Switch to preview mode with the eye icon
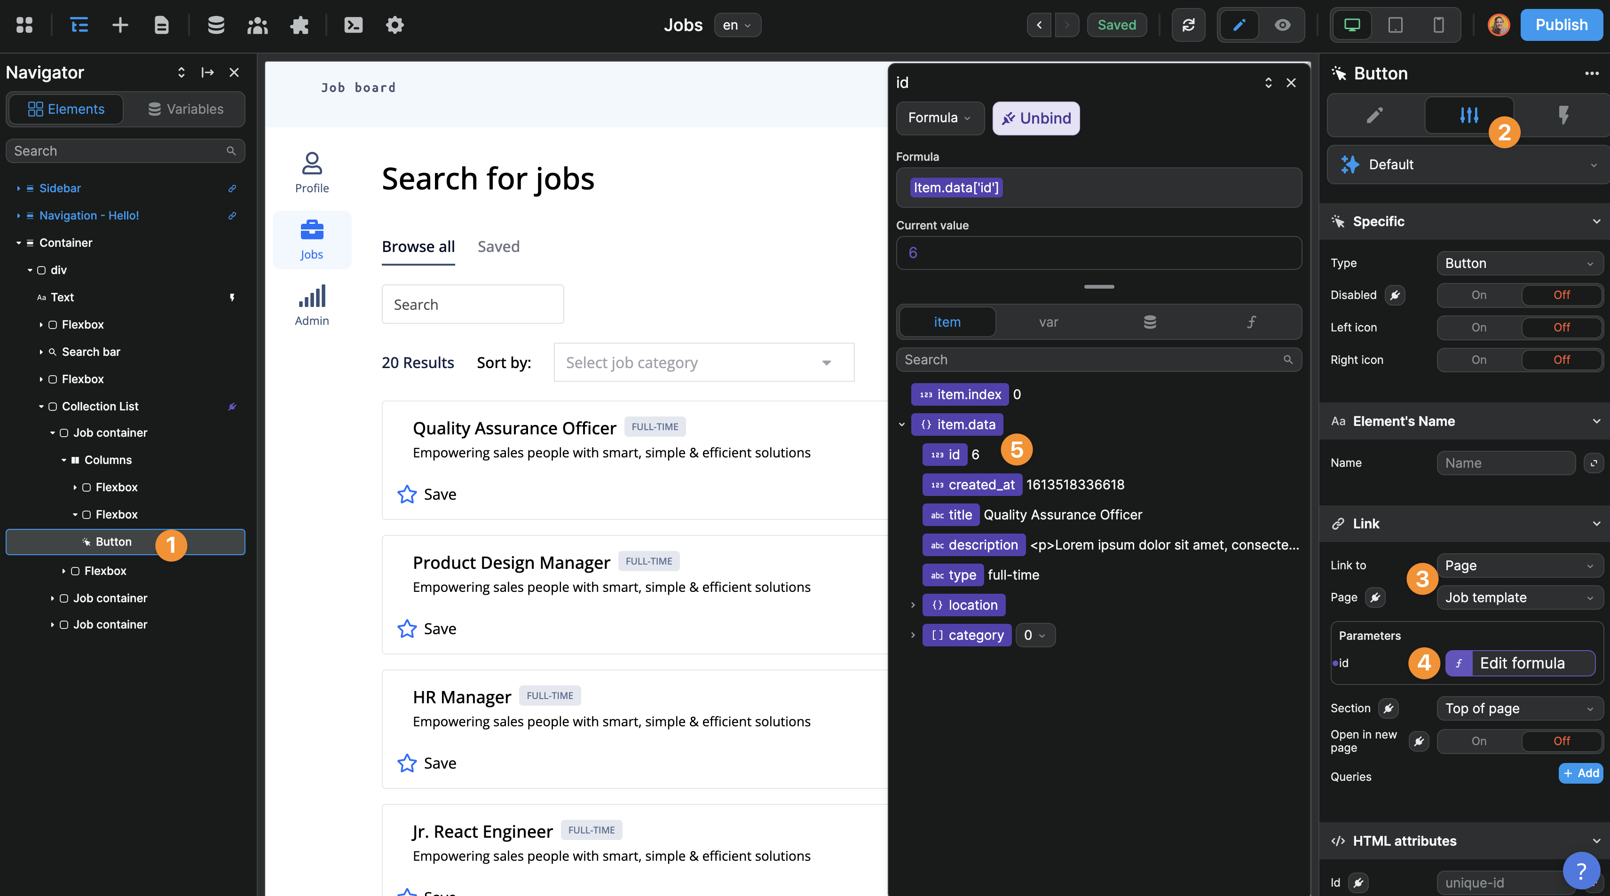The height and width of the screenshot is (896, 1610). [x=1283, y=25]
